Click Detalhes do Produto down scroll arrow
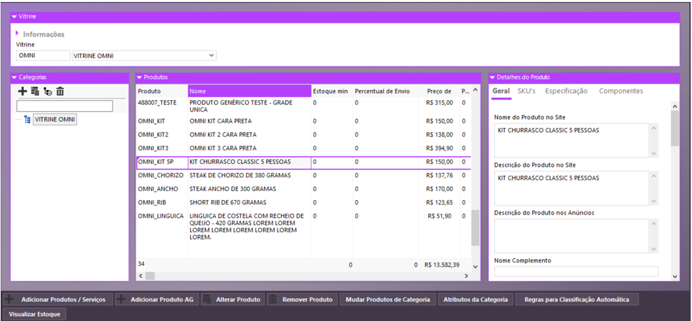Screen dimensions: 692x321 tap(675, 276)
